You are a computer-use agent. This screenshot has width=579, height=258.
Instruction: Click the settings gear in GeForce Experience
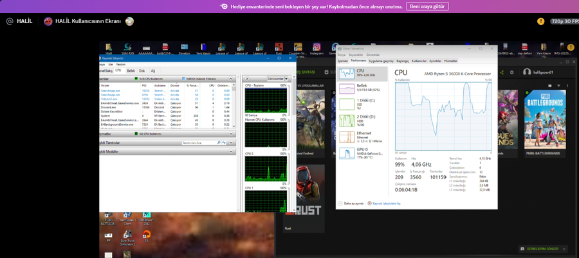tap(512, 73)
